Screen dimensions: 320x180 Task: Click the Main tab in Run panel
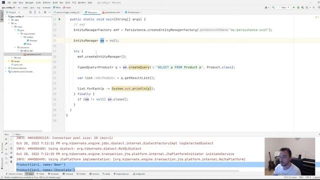pos(17,134)
